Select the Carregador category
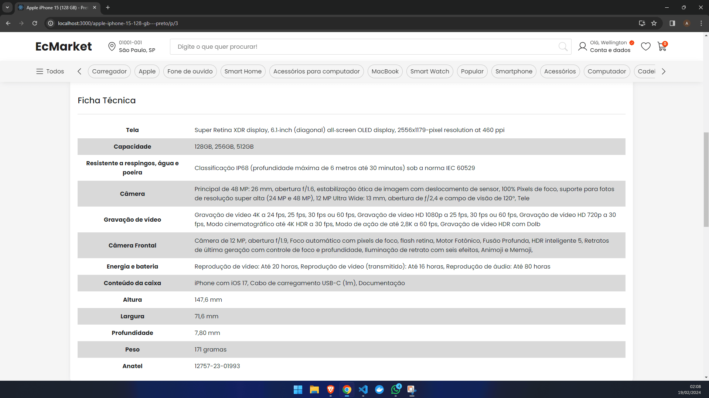 pos(109,71)
